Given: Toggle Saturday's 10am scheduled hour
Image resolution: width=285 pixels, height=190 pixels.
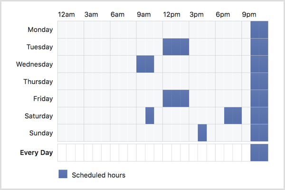Looking at the screenshot, I should 150,115.
